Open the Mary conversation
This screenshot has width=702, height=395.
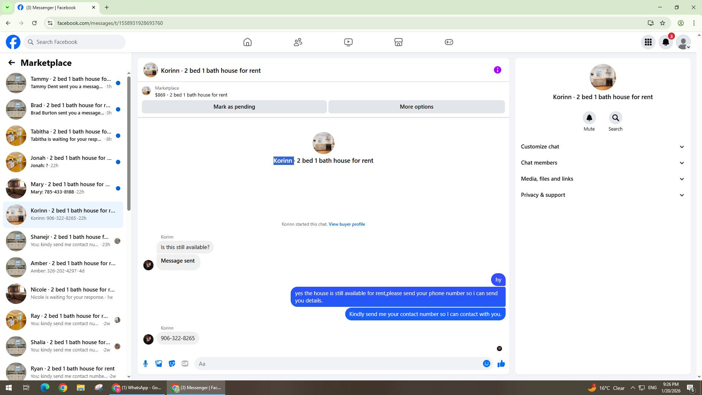[x=63, y=188]
